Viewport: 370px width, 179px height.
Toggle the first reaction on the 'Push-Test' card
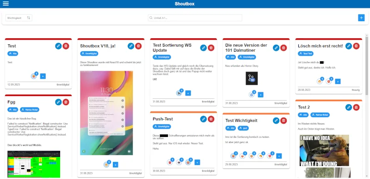tap(170, 162)
